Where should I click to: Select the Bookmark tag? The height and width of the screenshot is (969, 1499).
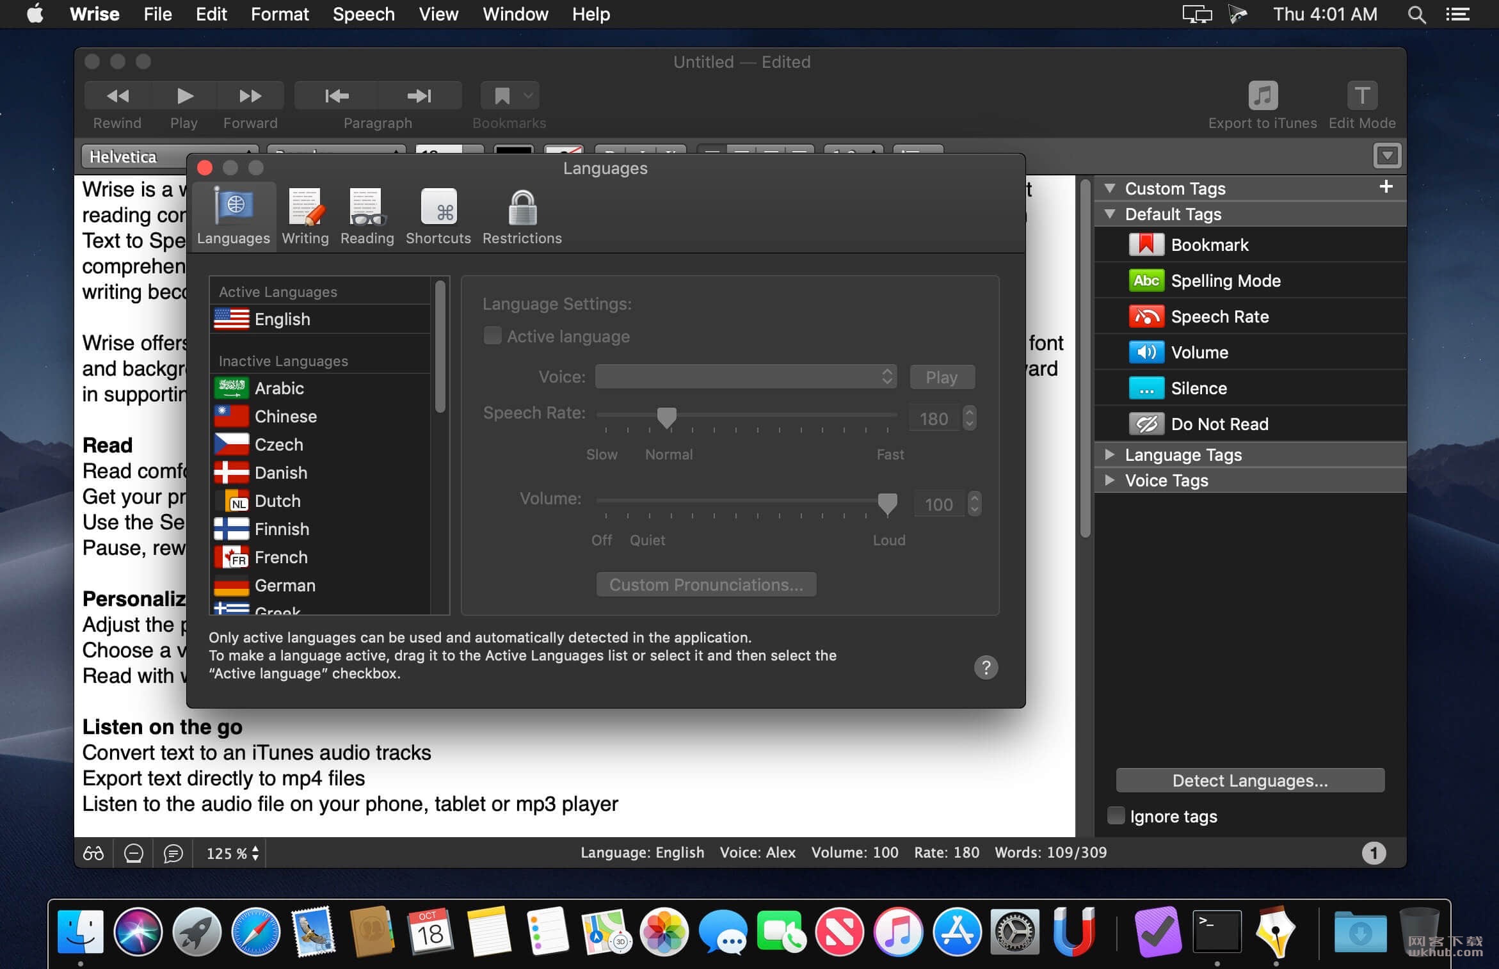(1249, 244)
